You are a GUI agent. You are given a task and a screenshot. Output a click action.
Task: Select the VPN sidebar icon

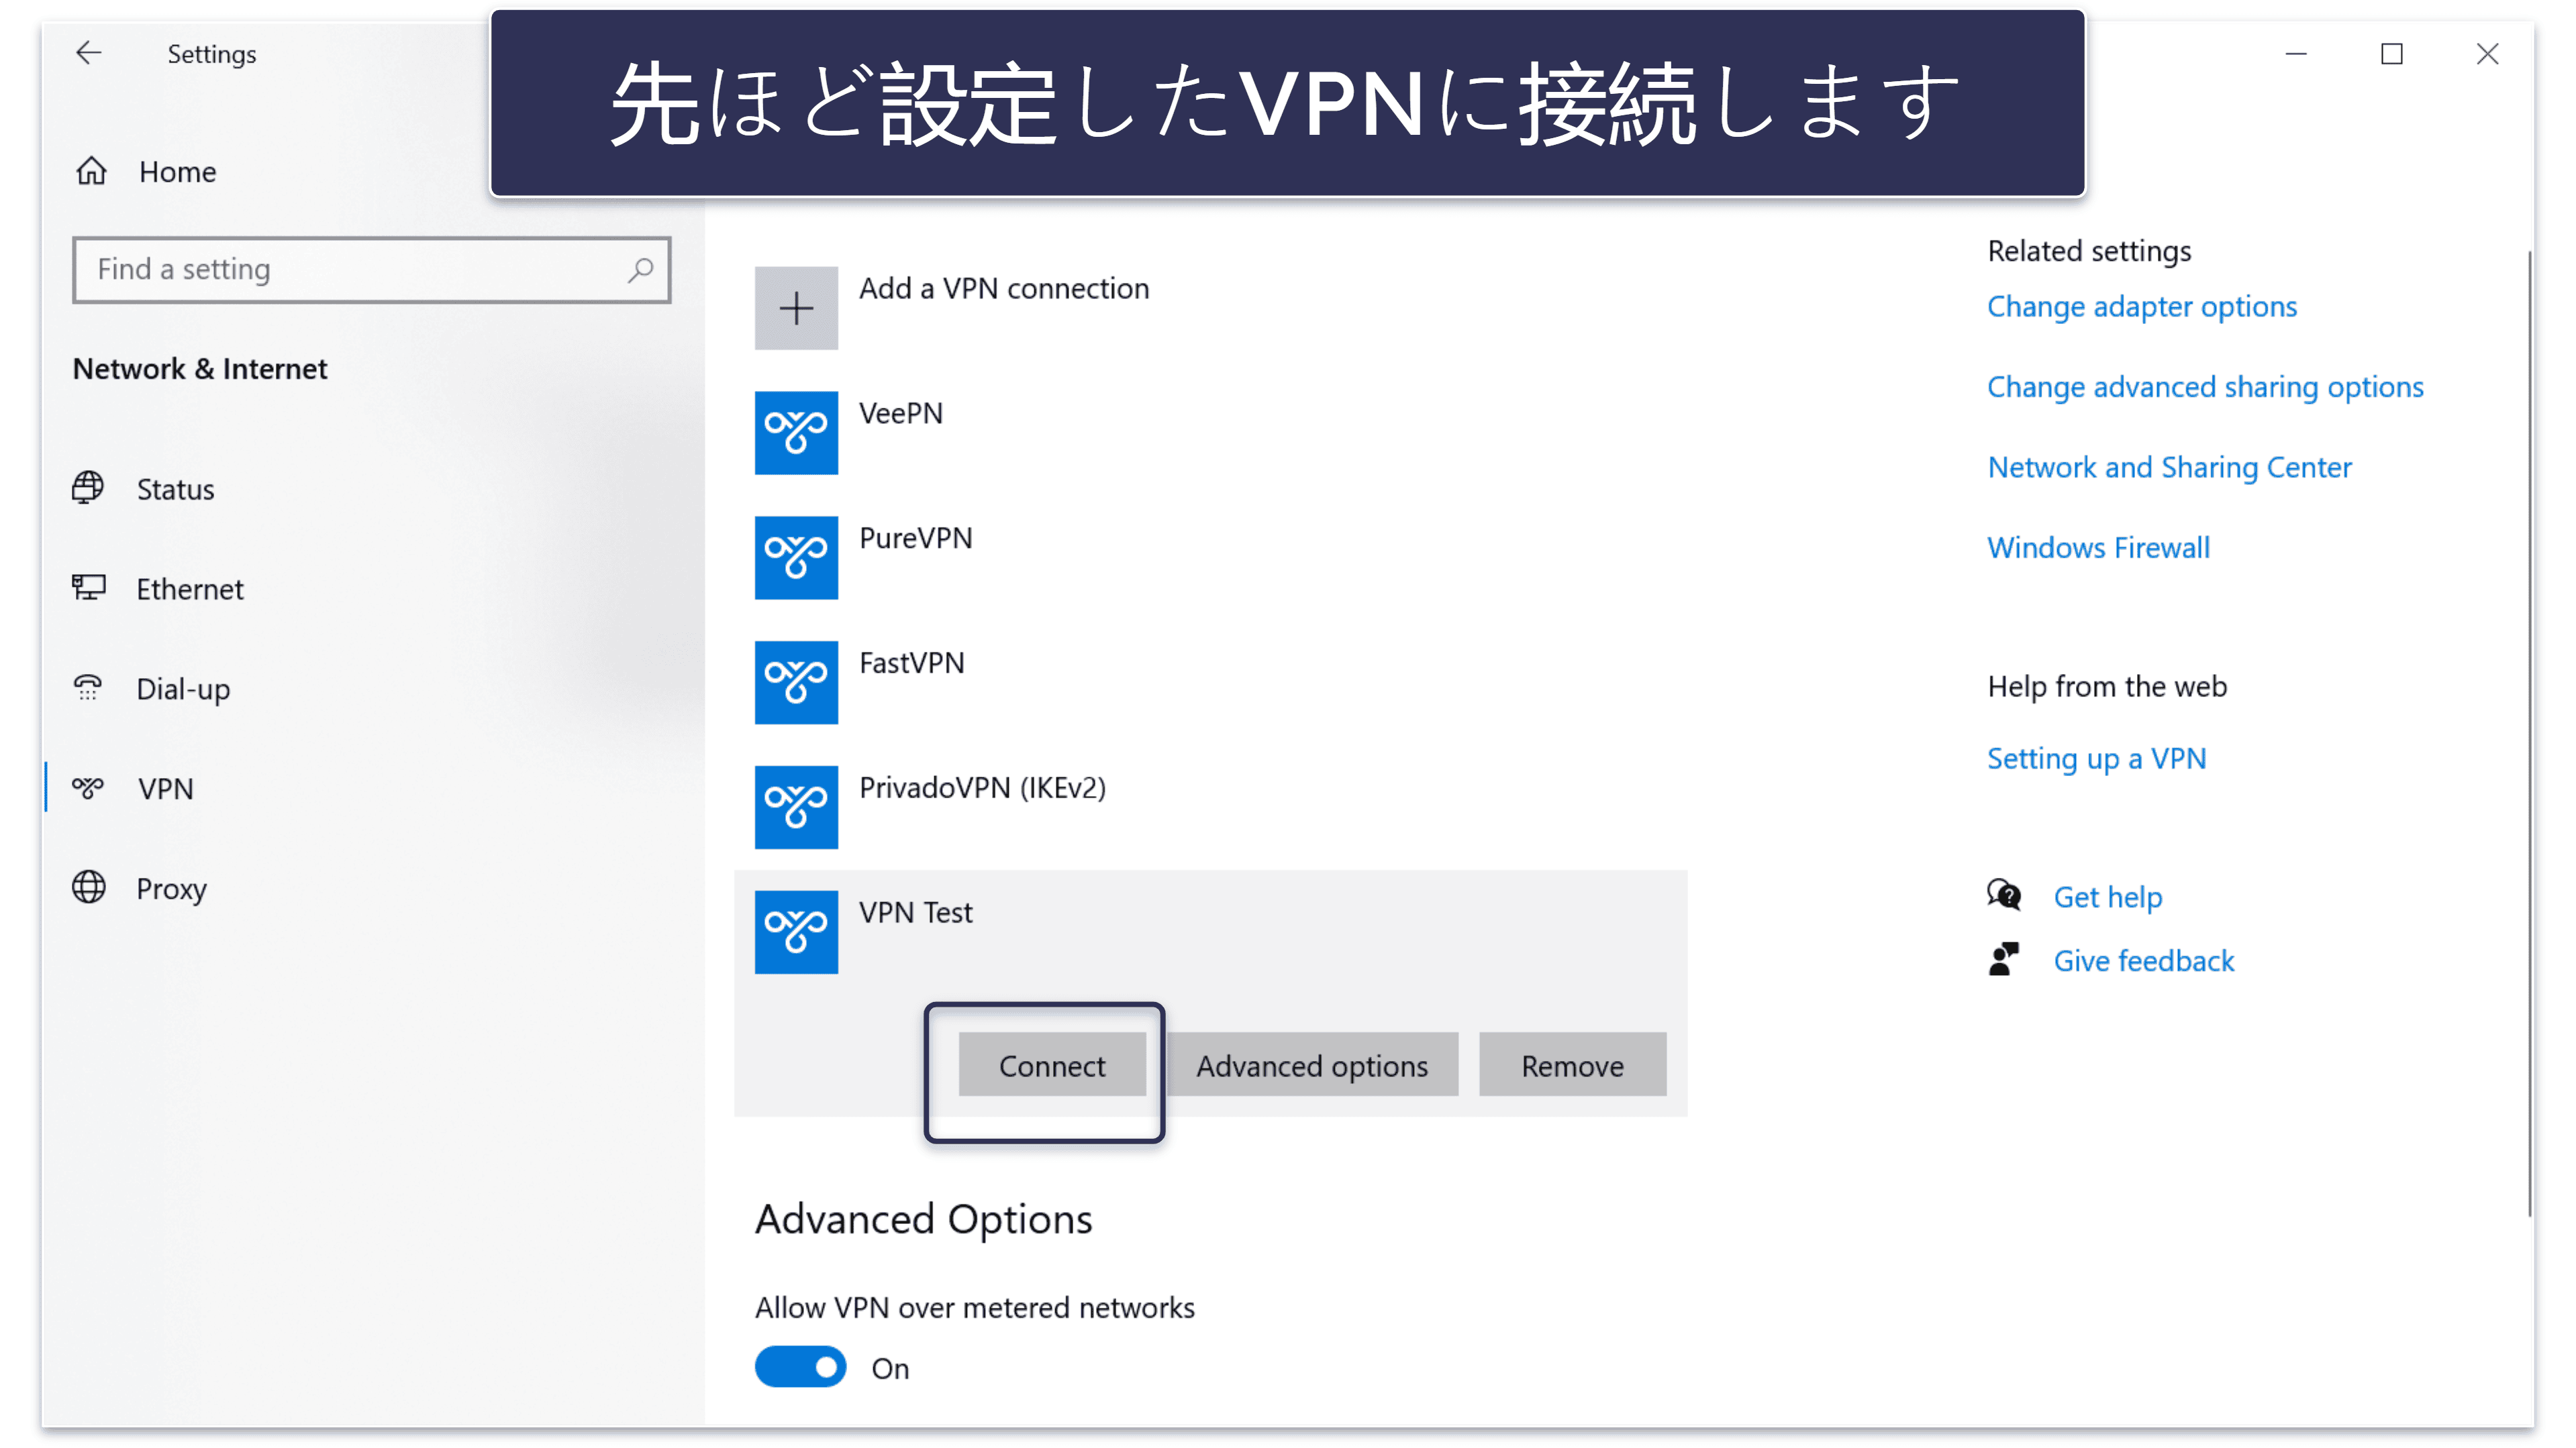tap(88, 787)
